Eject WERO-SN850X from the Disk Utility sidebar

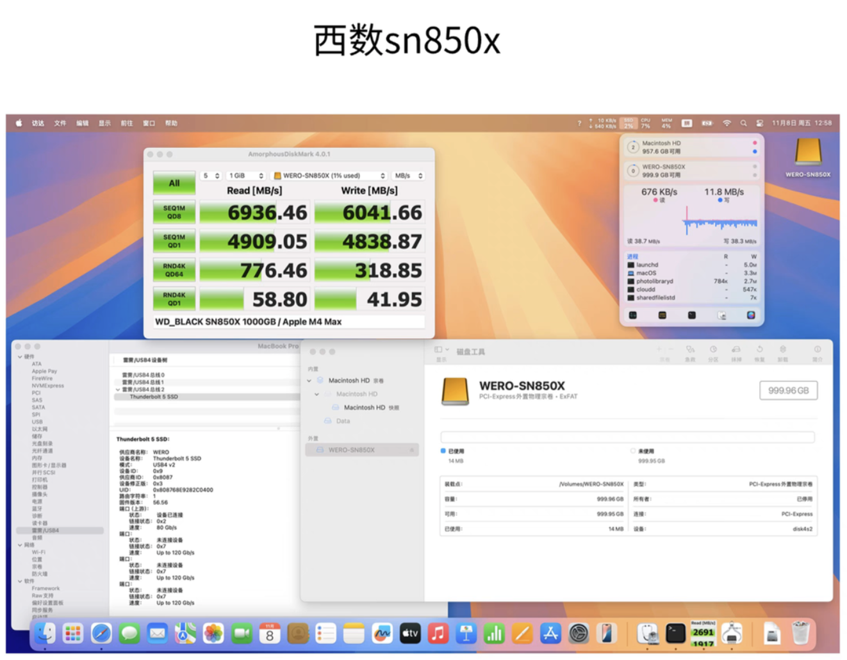[x=411, y=450]
